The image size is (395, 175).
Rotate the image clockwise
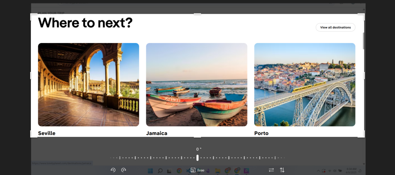(124, 170)
